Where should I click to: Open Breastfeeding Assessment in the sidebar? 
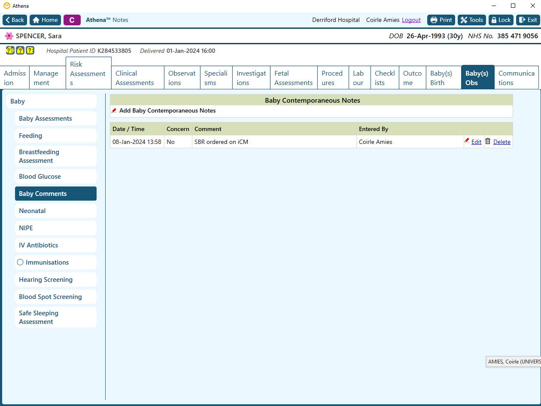tap(56, 156)
